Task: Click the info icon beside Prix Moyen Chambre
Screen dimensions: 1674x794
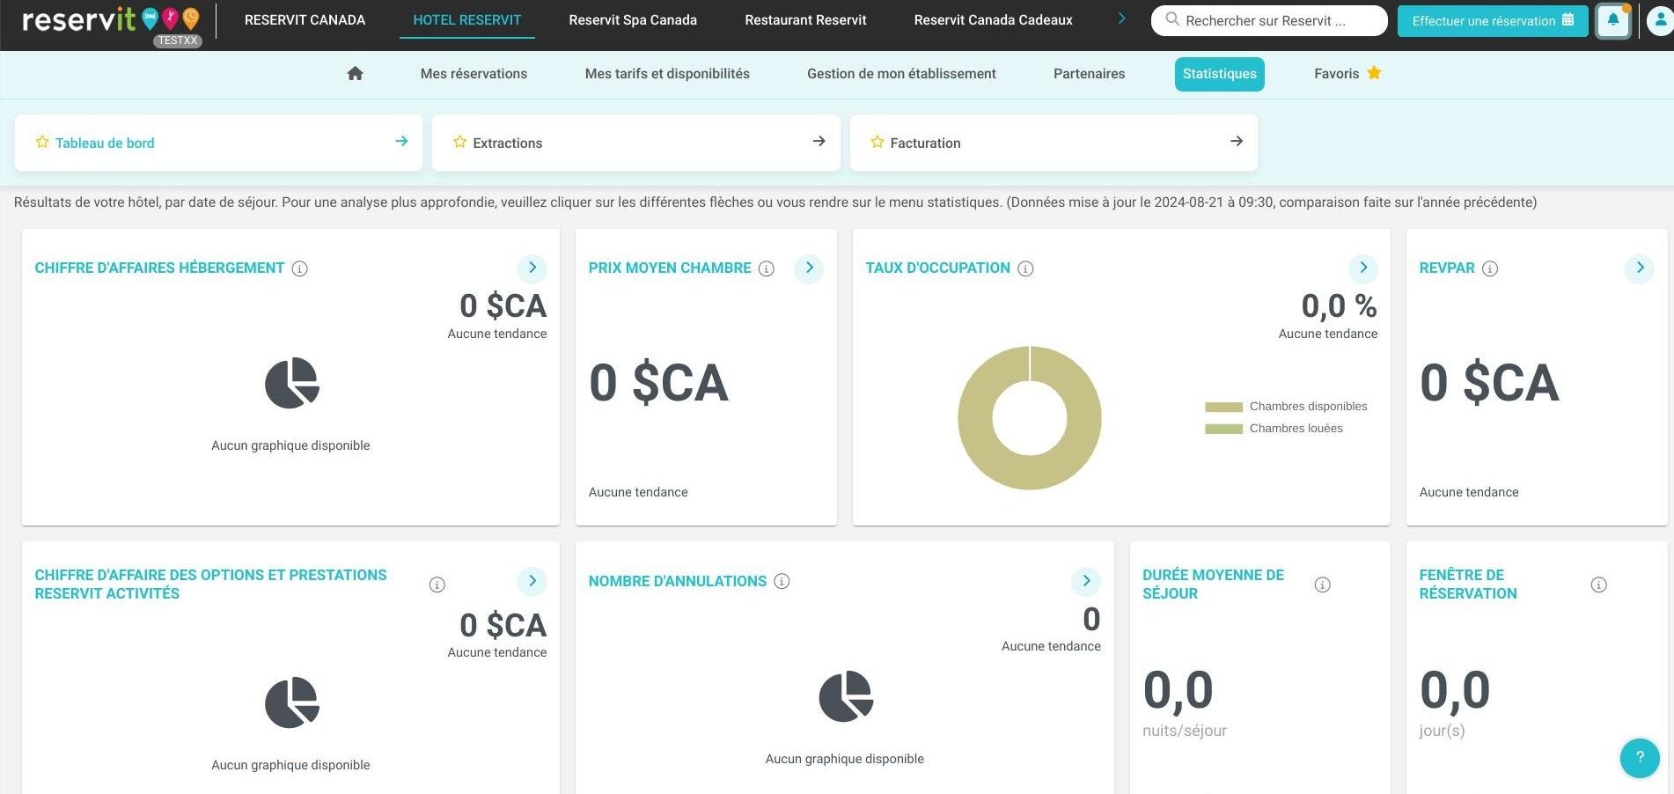Action: [767, 268]
